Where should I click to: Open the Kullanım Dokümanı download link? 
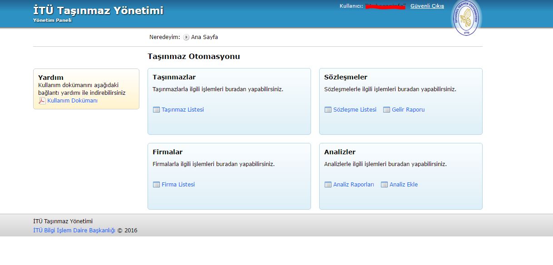[x=72, y=101]
